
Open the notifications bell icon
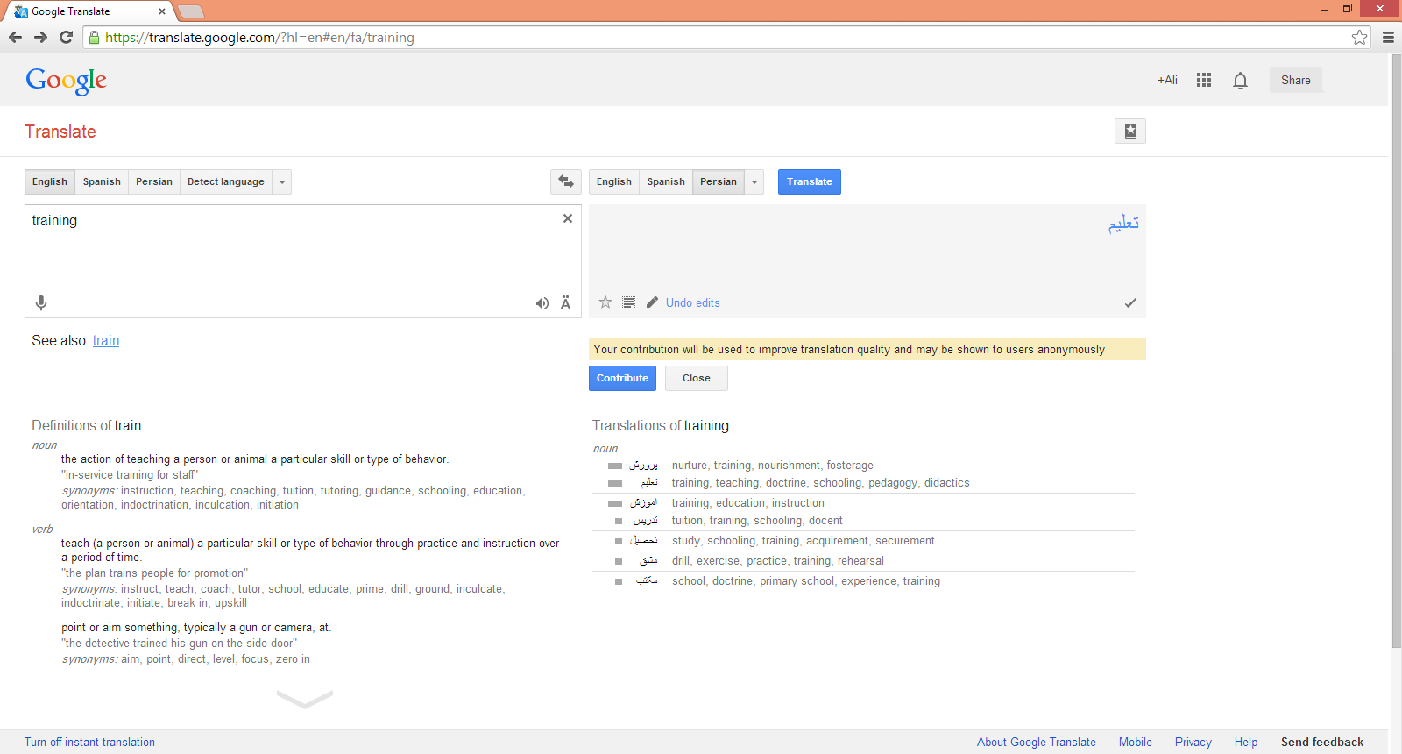pyautogui.click(x=1240, y=81)
